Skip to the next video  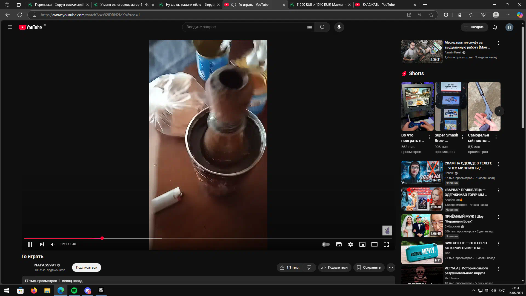pyautogui.click(x=42, y=244)
